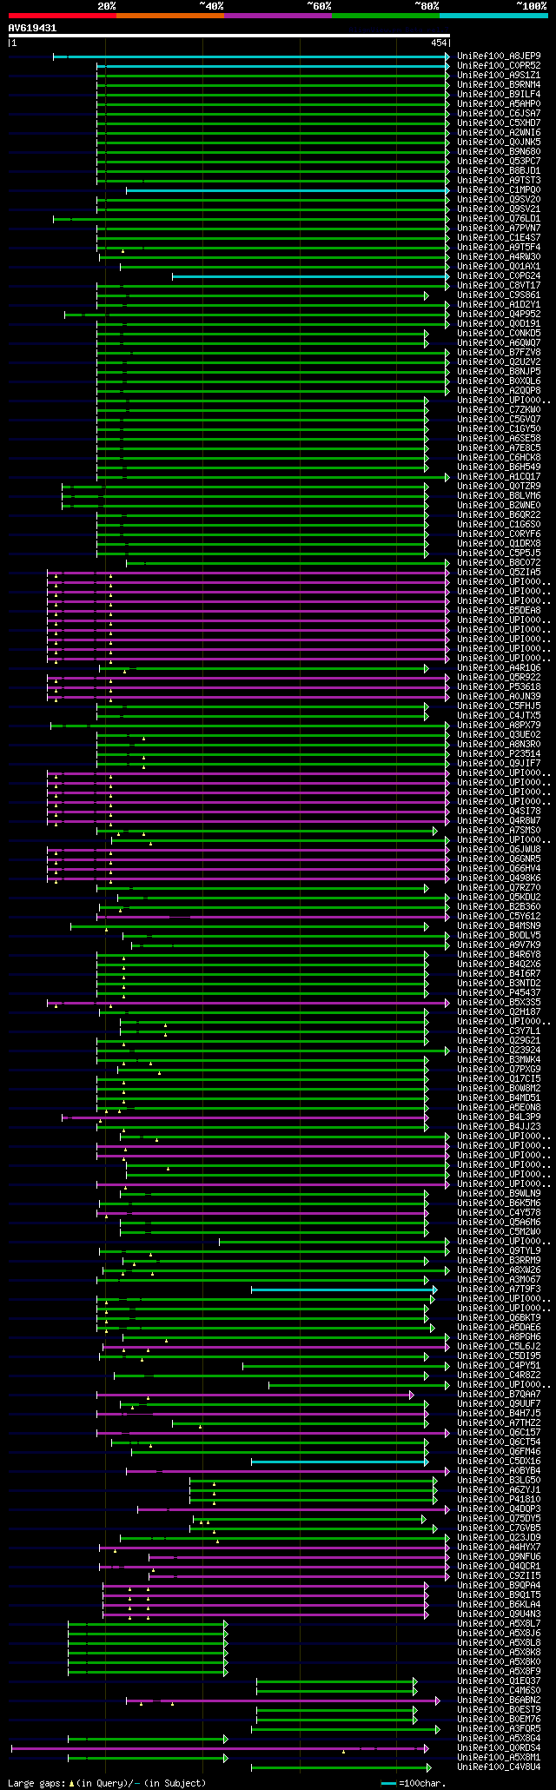Screen dimensions: 556x1790
Task: Select the UniRef100_C5P5J5 label
Action: (x=499, y=554)
